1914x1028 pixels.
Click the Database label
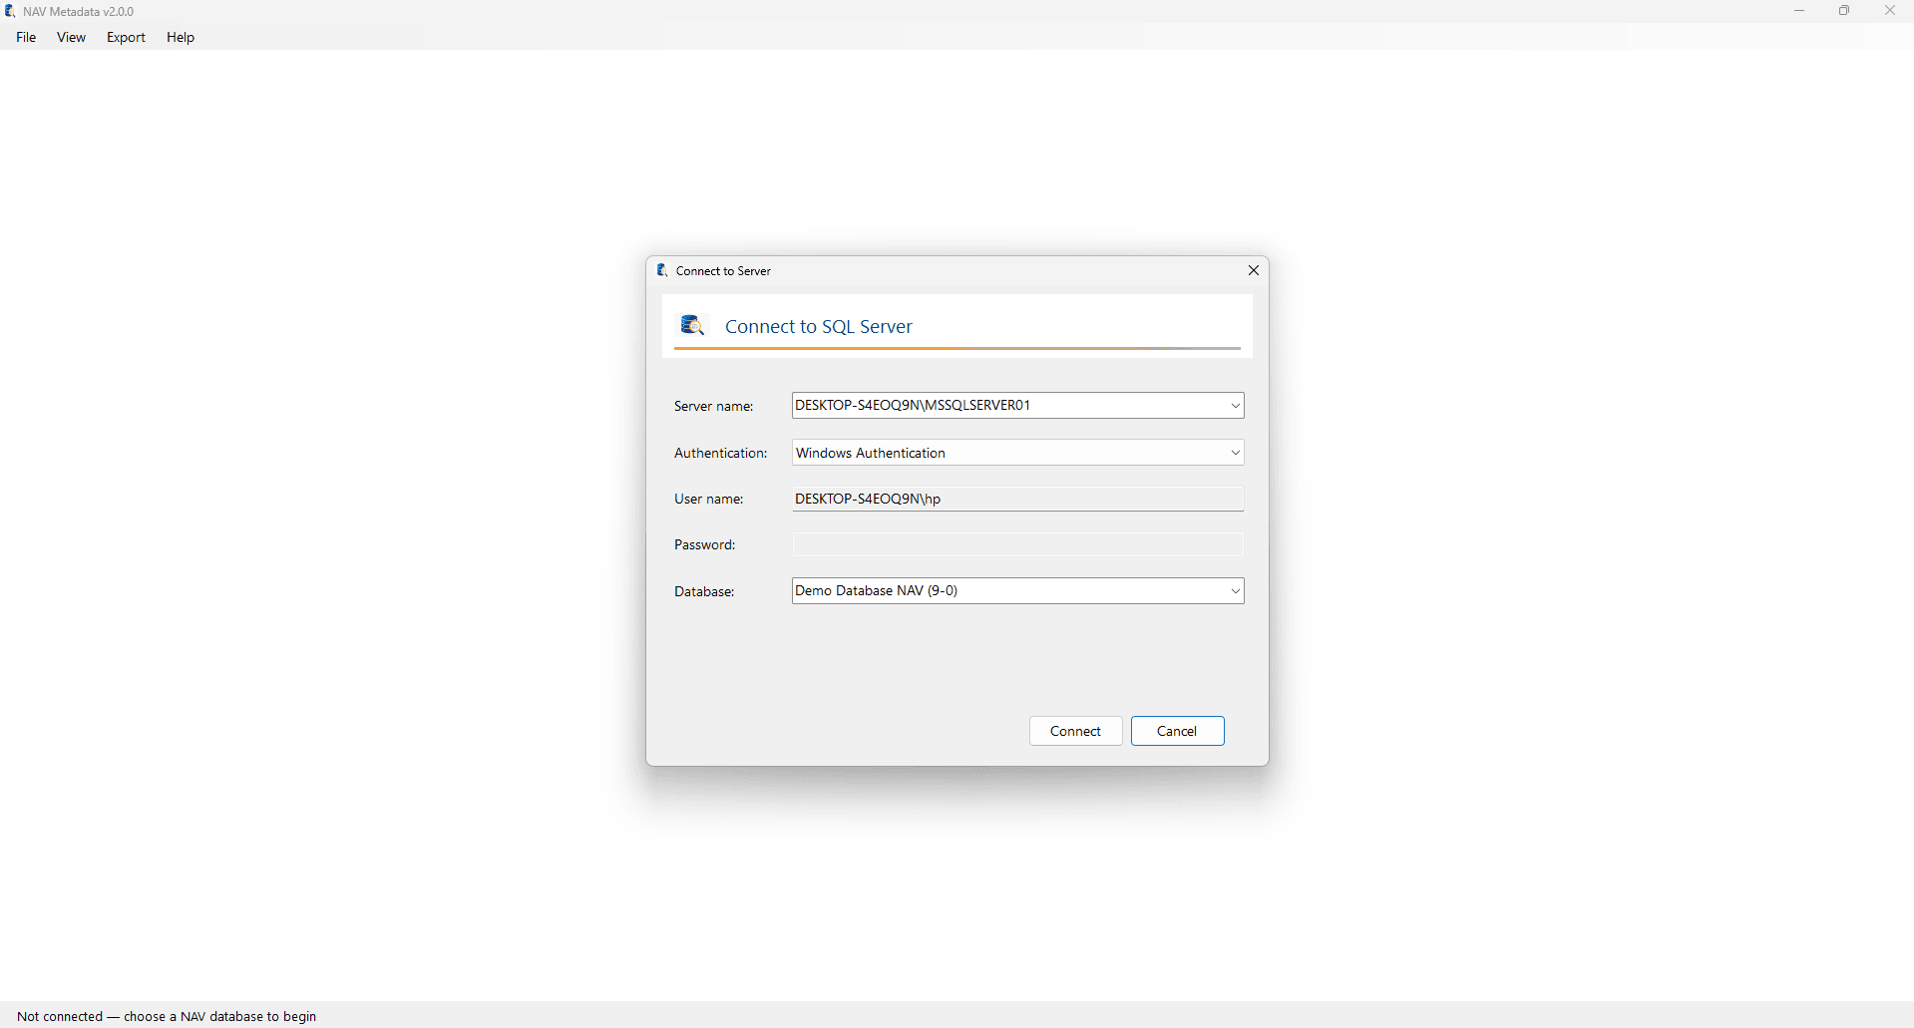pos(704,591)
